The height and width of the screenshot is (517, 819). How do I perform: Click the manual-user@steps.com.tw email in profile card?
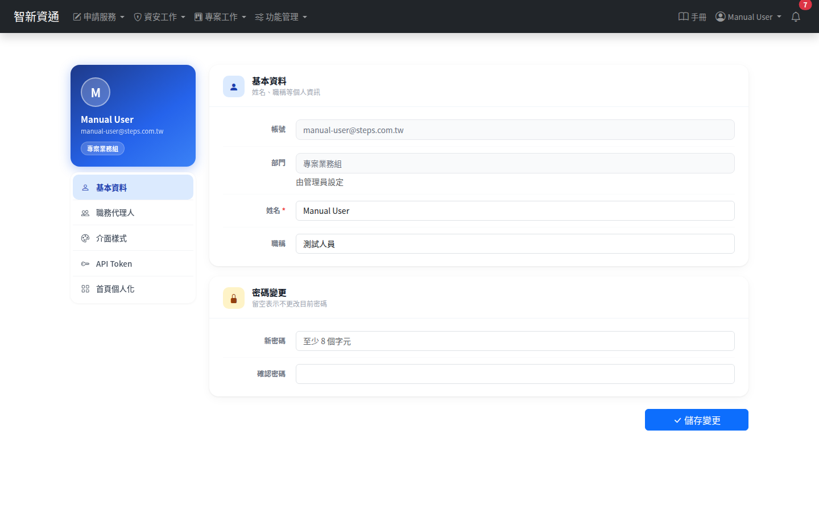click(122, 131)
